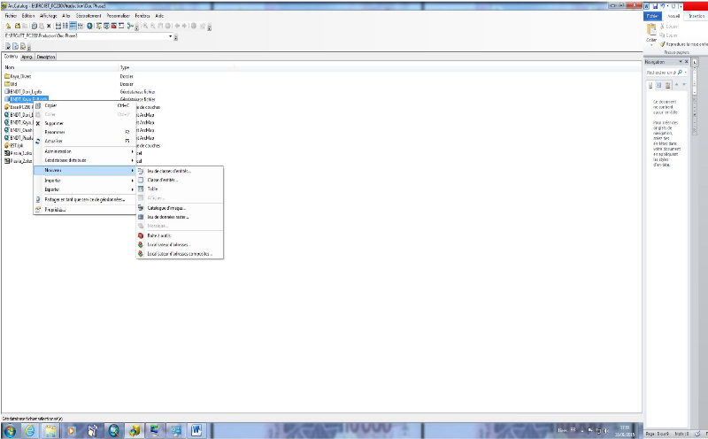Open the Fichier menu in ArcCatalog

point(11,16)
